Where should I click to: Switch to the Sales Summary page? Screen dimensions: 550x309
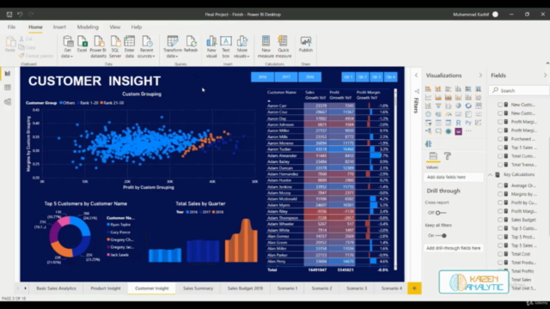pyautogui.click(x=198, y=288)
